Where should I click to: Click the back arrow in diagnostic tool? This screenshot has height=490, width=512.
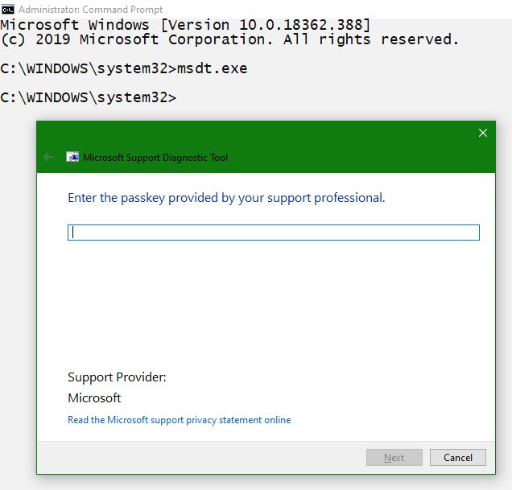point(48,157)
